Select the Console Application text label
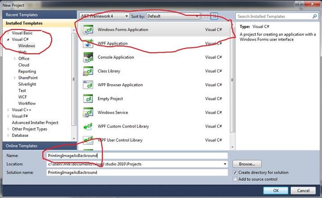The width and height of the screenshot is (322, 198). tap(116, 58)
